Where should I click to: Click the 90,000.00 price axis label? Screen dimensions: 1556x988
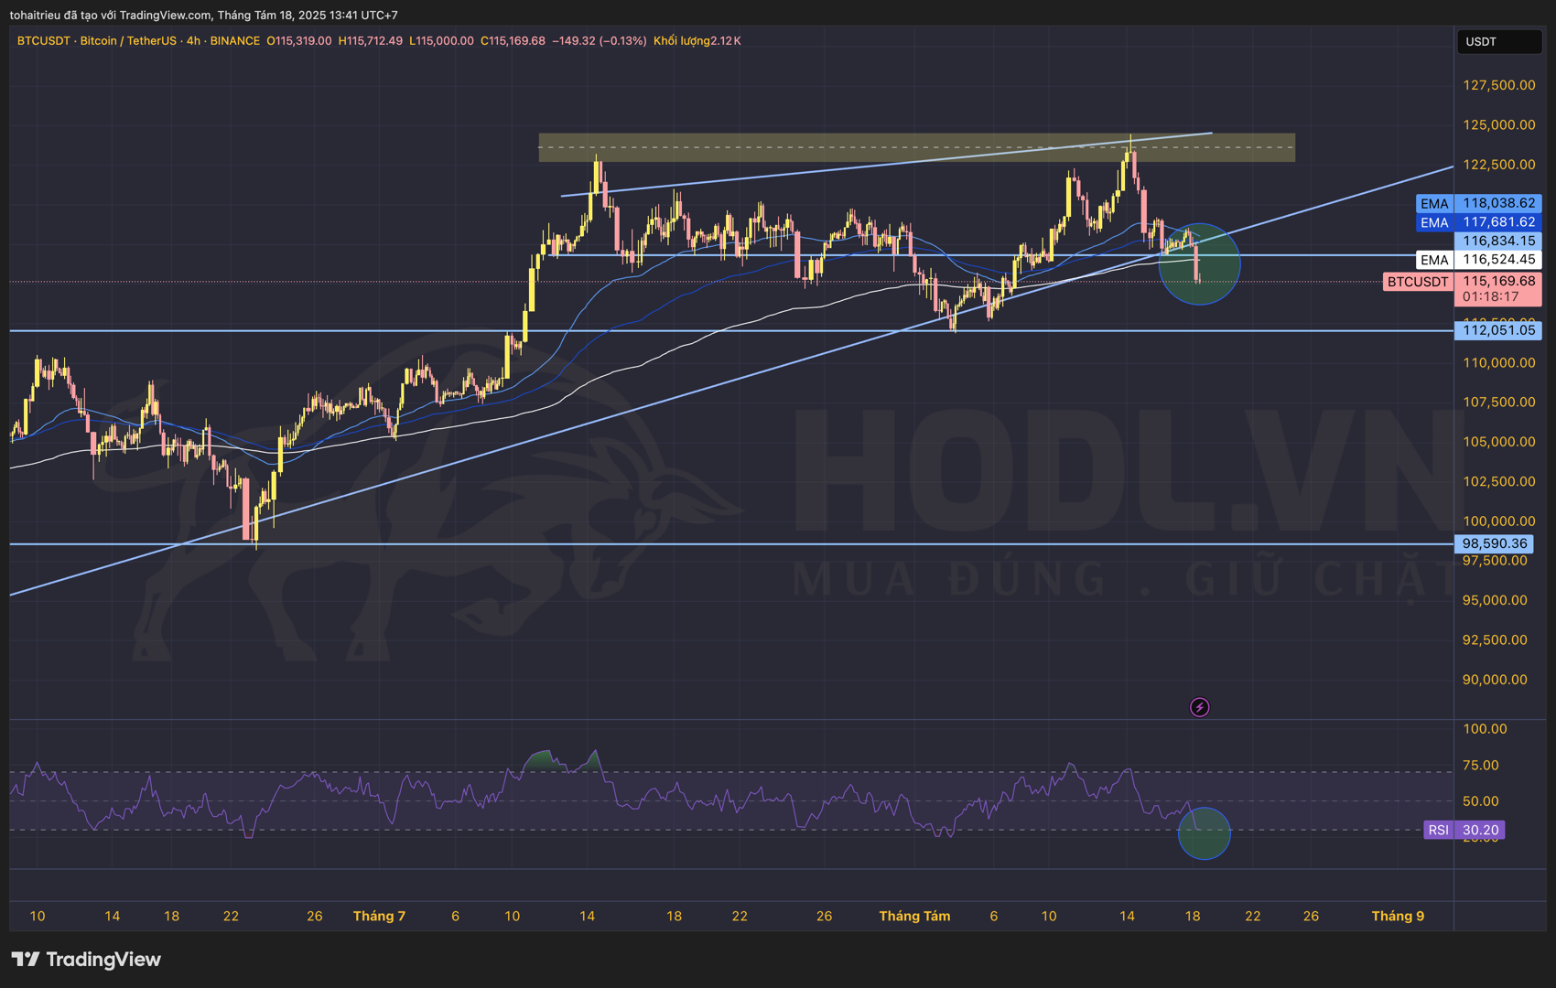coord(1494,679)
